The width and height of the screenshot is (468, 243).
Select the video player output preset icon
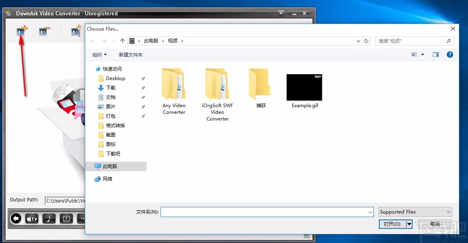point(66,219)
